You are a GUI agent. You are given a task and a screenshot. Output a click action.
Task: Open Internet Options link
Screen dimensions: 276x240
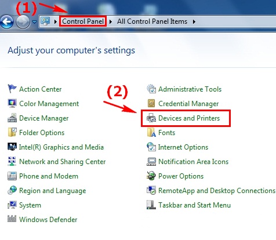(183, 147)
